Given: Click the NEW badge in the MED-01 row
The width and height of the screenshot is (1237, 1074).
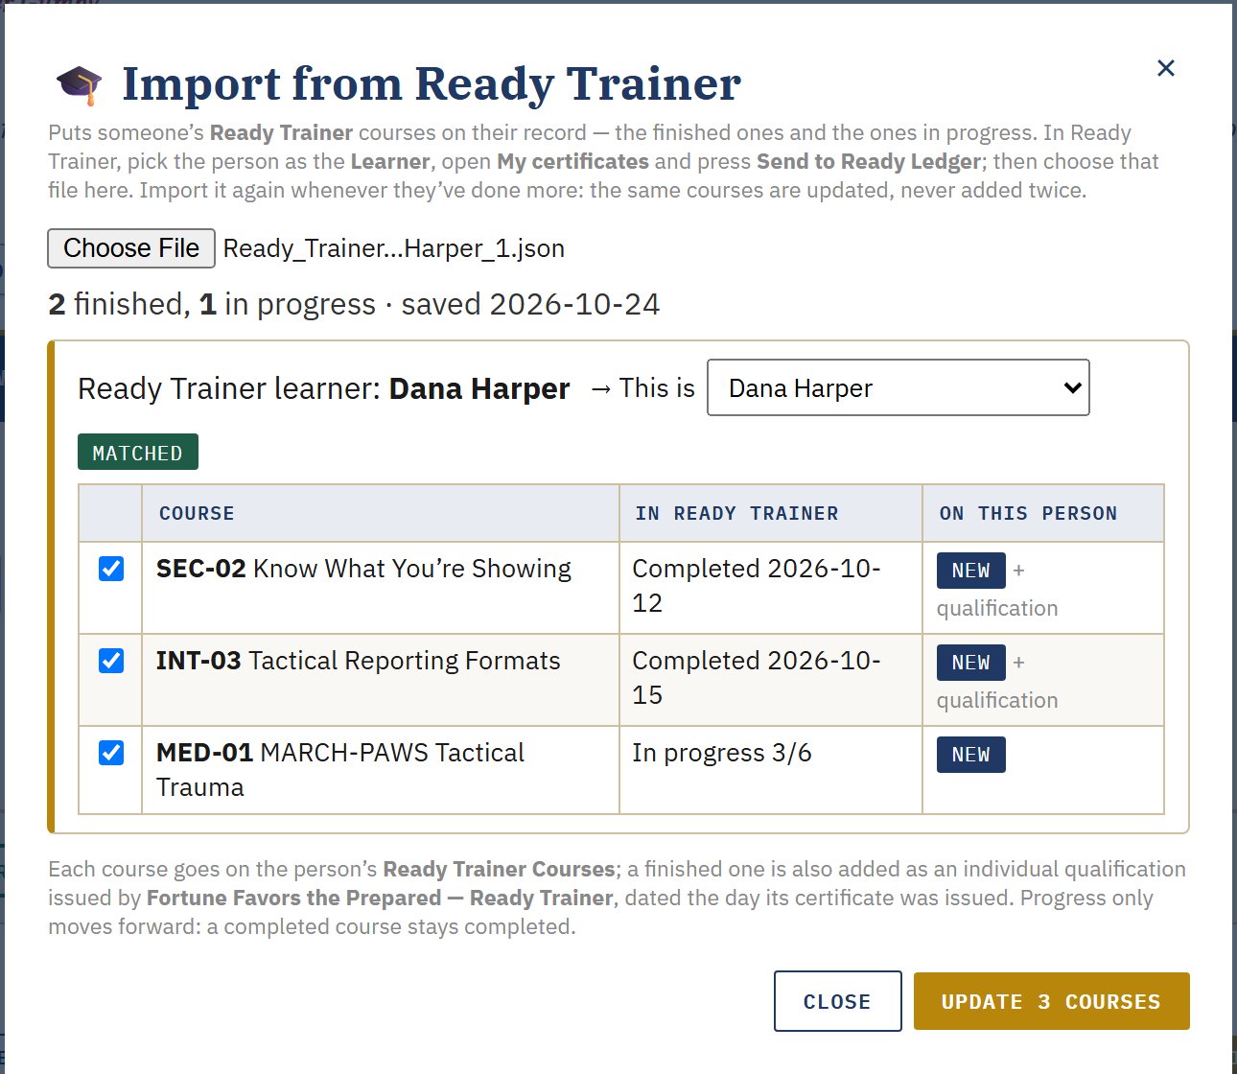Looking at the screenshot, I should pos(971,755).
